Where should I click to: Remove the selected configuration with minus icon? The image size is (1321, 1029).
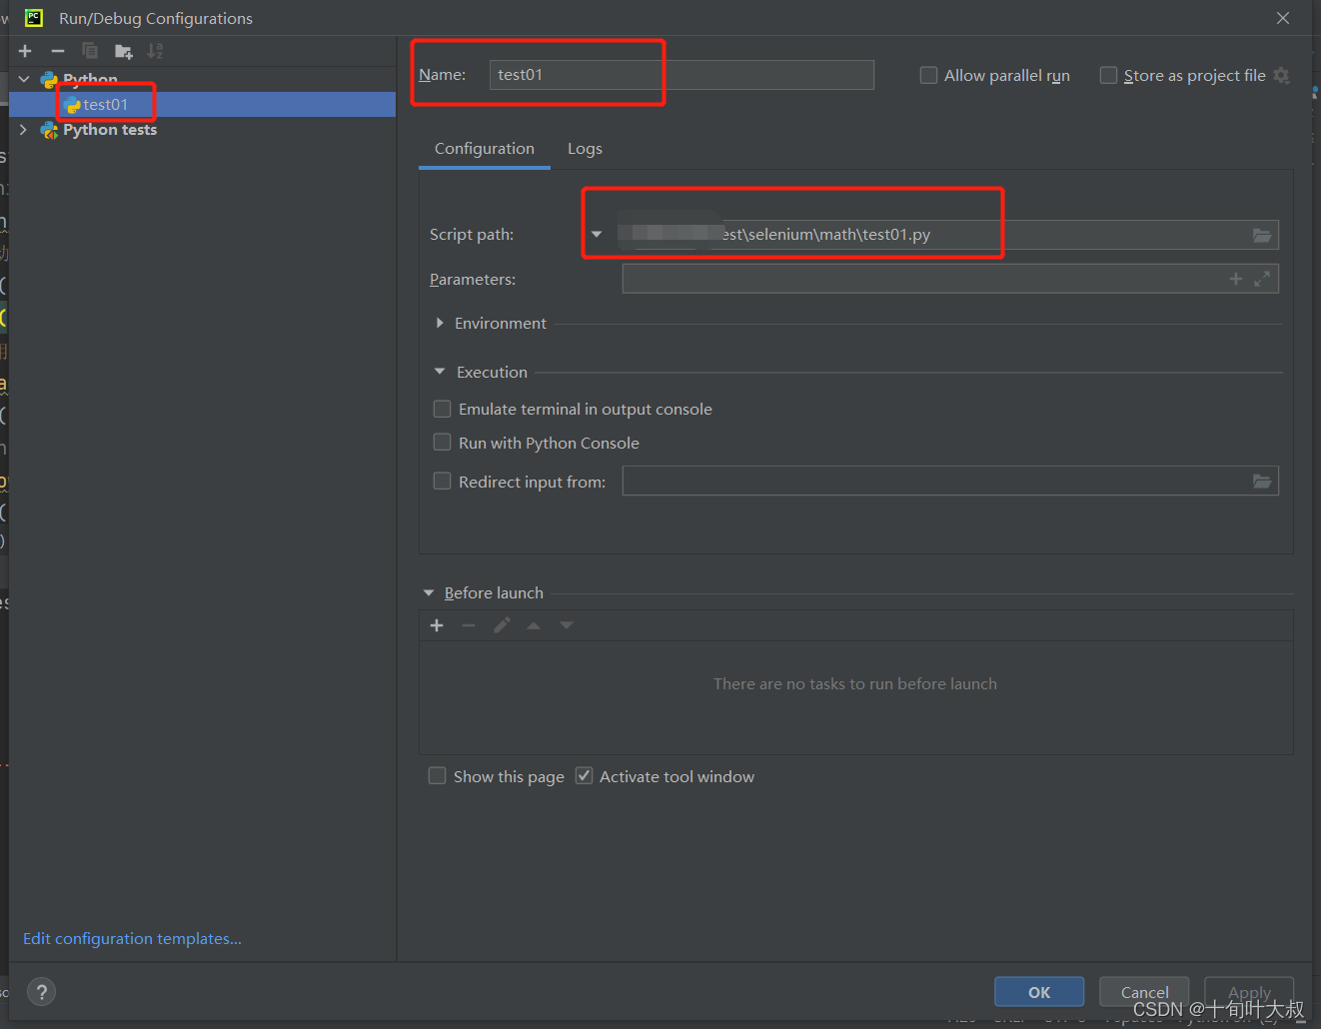pos(58,51)
